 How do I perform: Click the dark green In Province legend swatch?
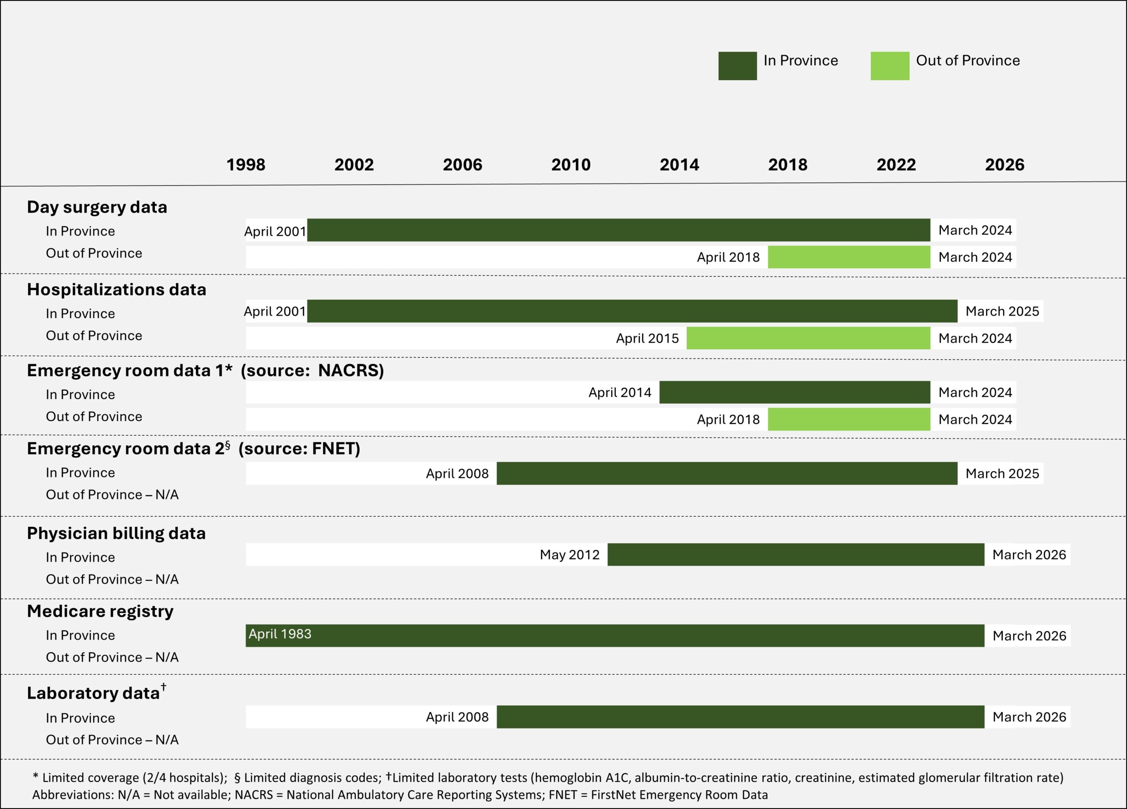pos(737,66)
